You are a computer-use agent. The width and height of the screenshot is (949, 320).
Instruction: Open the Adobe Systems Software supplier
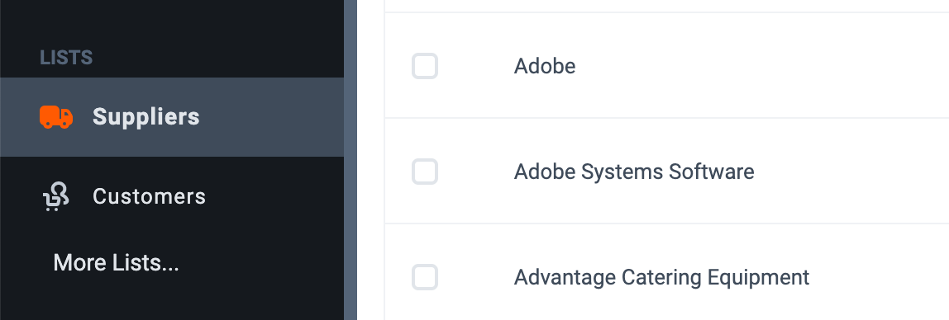coord(634,172)
